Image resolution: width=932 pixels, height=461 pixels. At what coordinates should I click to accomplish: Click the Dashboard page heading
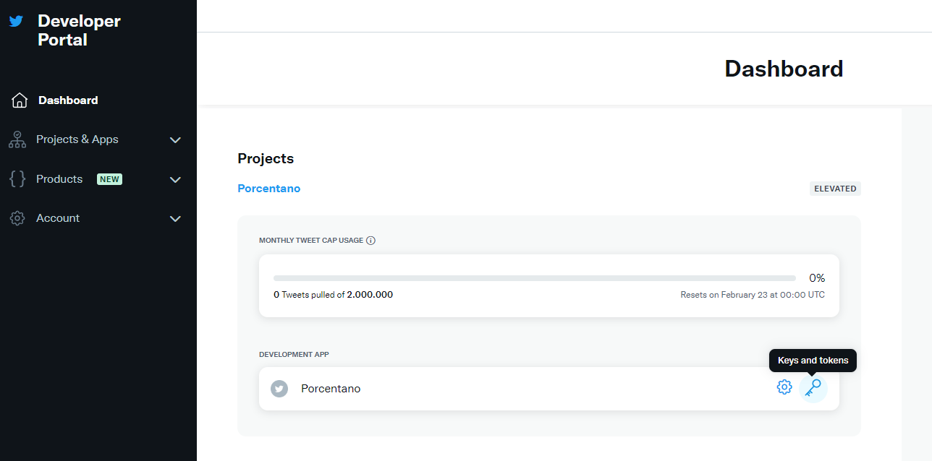[x=784, y=69]
